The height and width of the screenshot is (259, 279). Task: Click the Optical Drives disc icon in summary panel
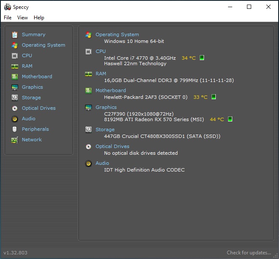coord(89,147)
